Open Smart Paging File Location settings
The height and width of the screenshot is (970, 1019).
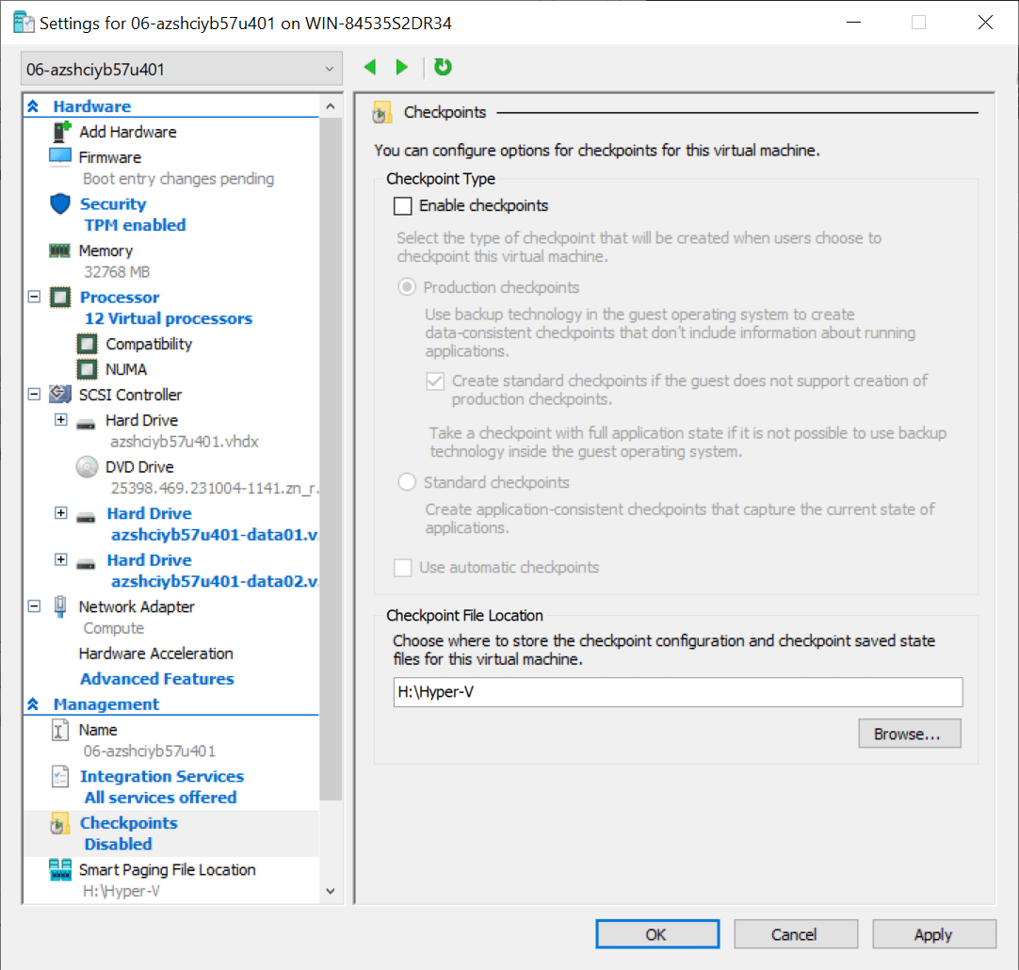pyautogui.click(x=167, y=870)
